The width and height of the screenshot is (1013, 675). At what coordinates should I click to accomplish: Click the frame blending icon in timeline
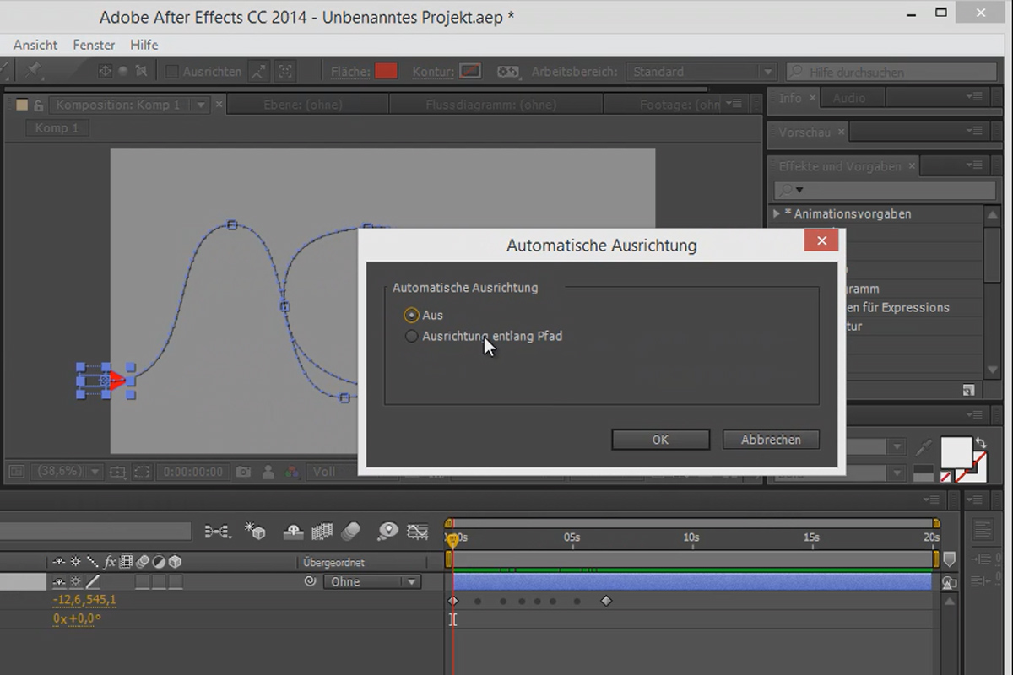click(322, 532)
